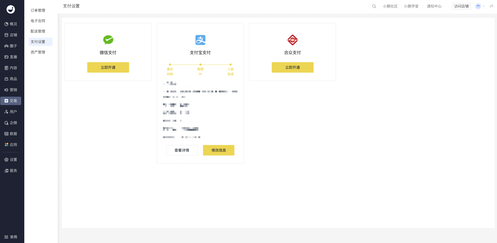The height and width of the screenshot is (243, 497).
Task: Click the 合众支付 card title
Action: [292, 53]
